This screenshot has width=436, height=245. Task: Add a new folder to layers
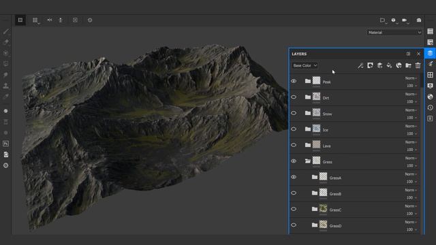408,65
